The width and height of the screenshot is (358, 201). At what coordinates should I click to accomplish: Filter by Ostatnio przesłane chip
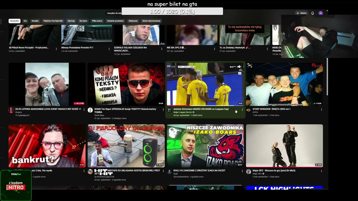point(115,21)
